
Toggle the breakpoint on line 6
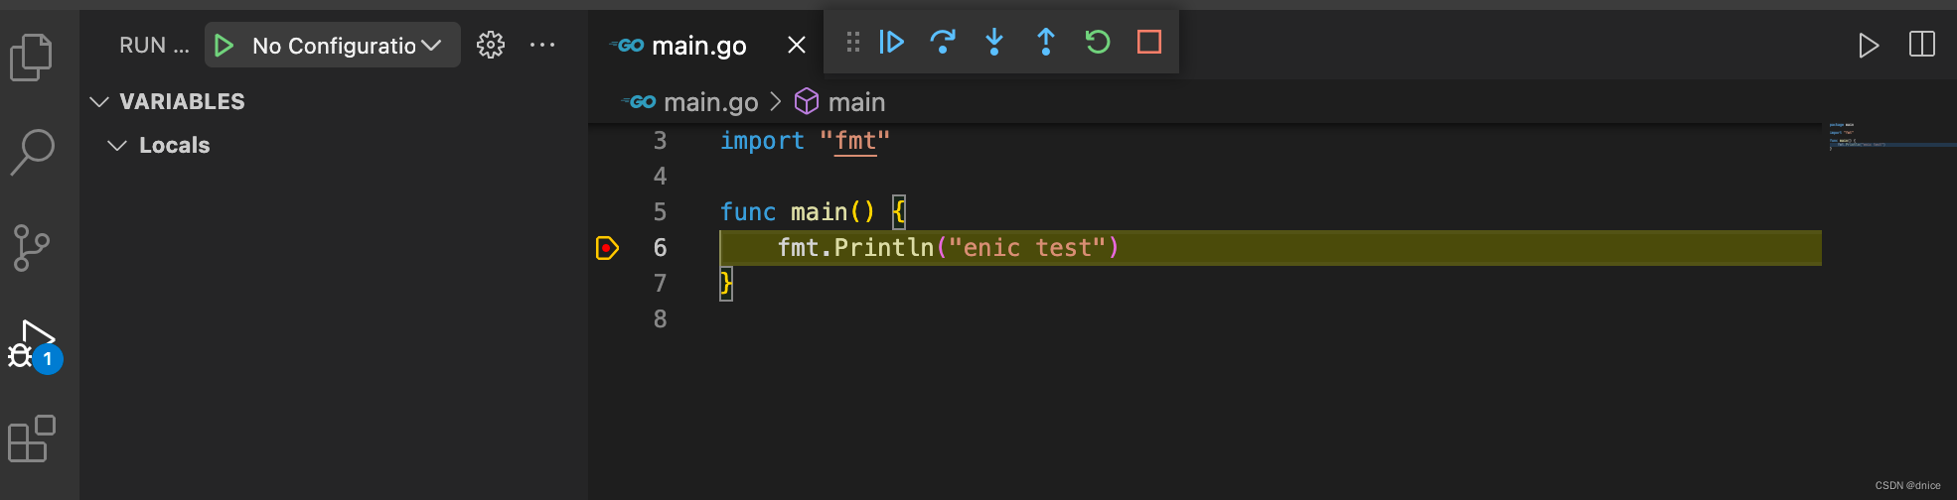(607, 248)
